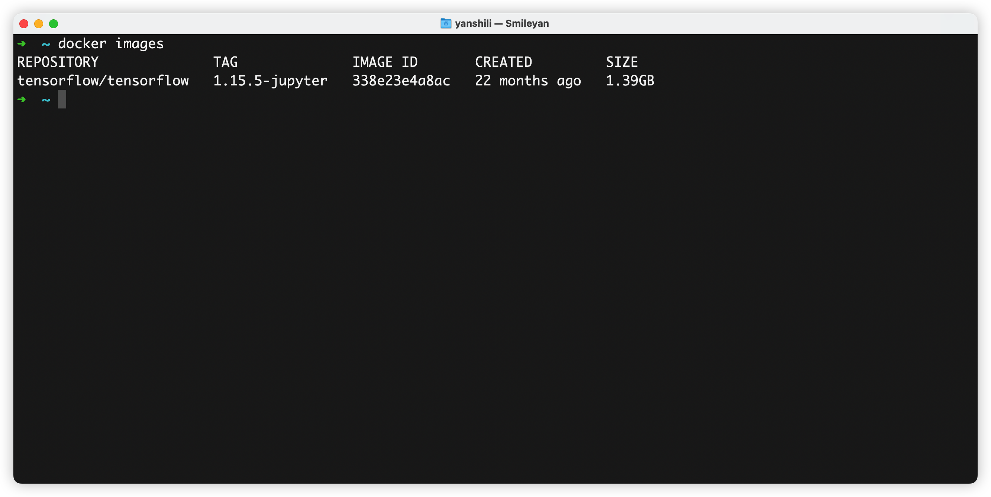Click the green prompt arrow on first line

point(23,44)
